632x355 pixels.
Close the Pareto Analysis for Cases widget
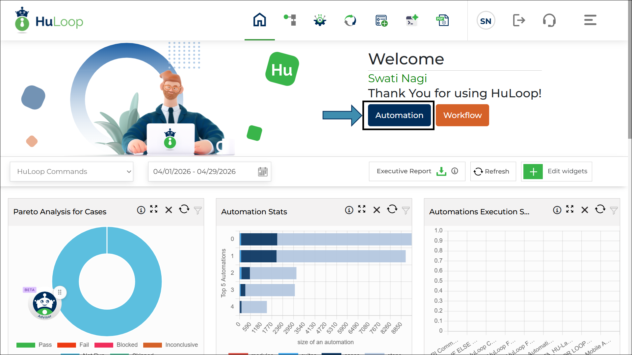pyautogui.click(x=169, y=210)
